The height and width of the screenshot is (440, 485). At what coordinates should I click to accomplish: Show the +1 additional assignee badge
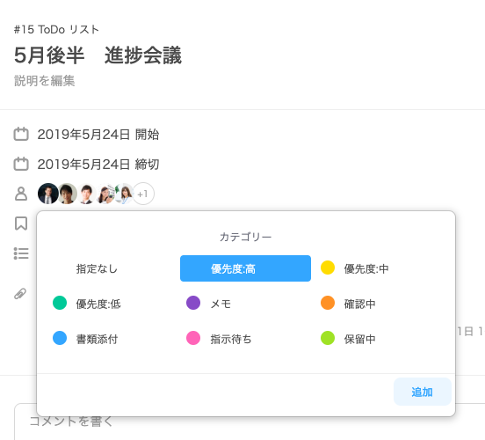[143, 194]
